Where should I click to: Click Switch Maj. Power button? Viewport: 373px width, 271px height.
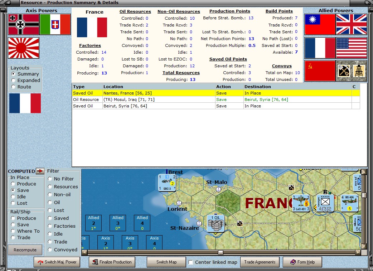pyautogui.click(x=57, y=262)
